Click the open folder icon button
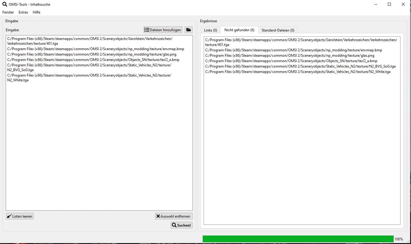The width and height of the screenshot is (411, 244). [x=188, y=30]
